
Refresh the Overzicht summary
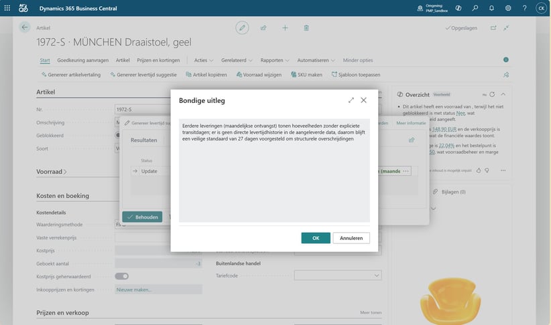pyautogui.click(x=492, y=94)
